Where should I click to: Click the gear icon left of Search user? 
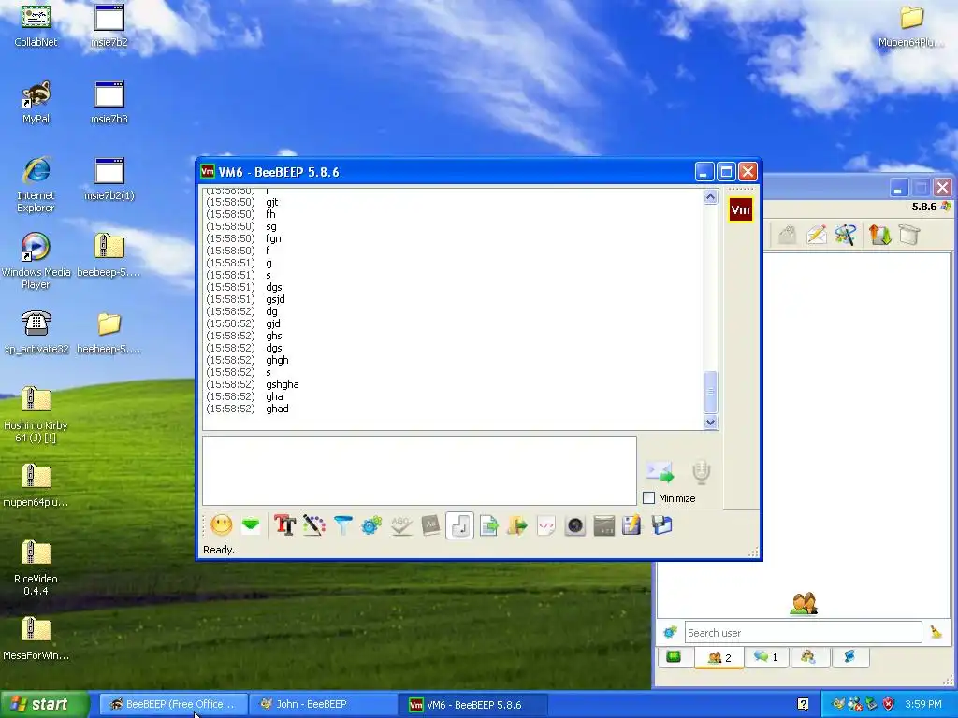pyautogui.click(x=670, y=632)
